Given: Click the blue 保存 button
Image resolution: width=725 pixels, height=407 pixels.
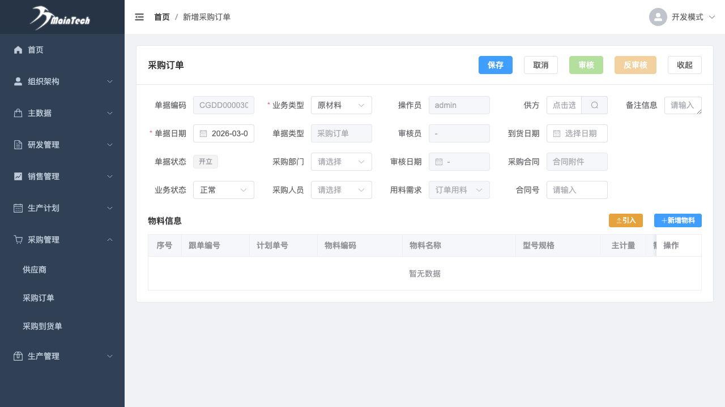Looking at the screenshot, I should (x=495, y=65).
